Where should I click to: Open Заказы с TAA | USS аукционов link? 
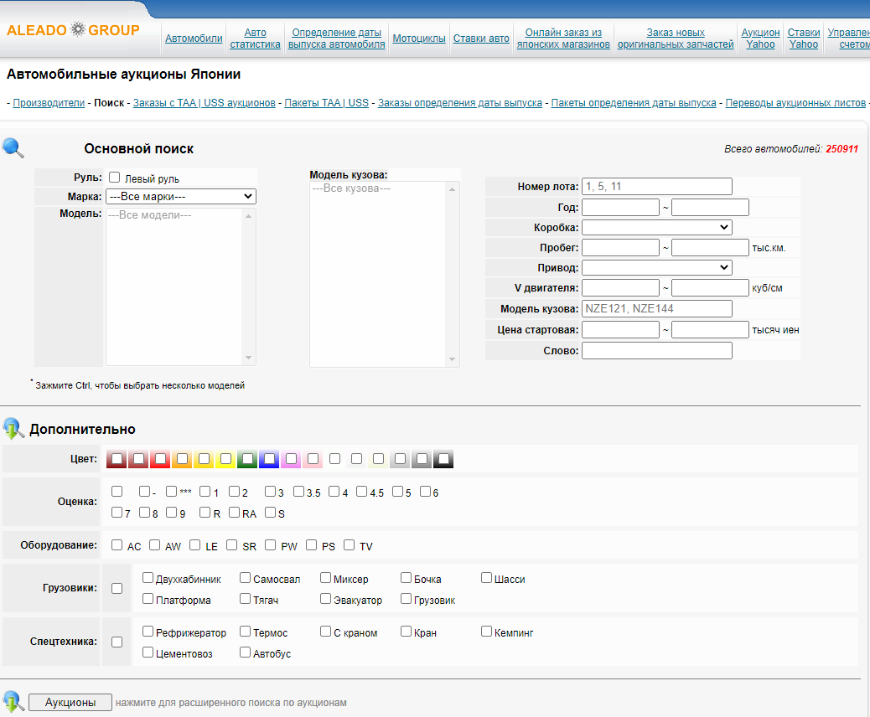click(x=205, y=102)
